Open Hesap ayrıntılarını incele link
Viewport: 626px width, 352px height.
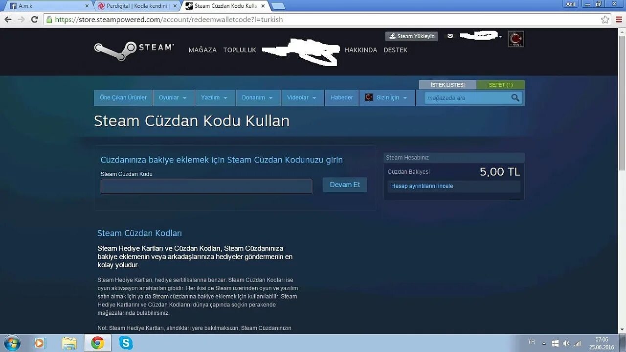click(422, 186)
